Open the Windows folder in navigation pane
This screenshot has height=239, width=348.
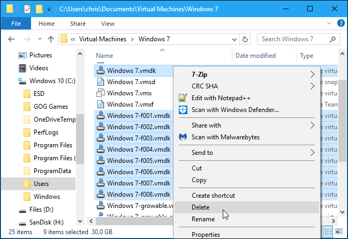tap(42, 197)
